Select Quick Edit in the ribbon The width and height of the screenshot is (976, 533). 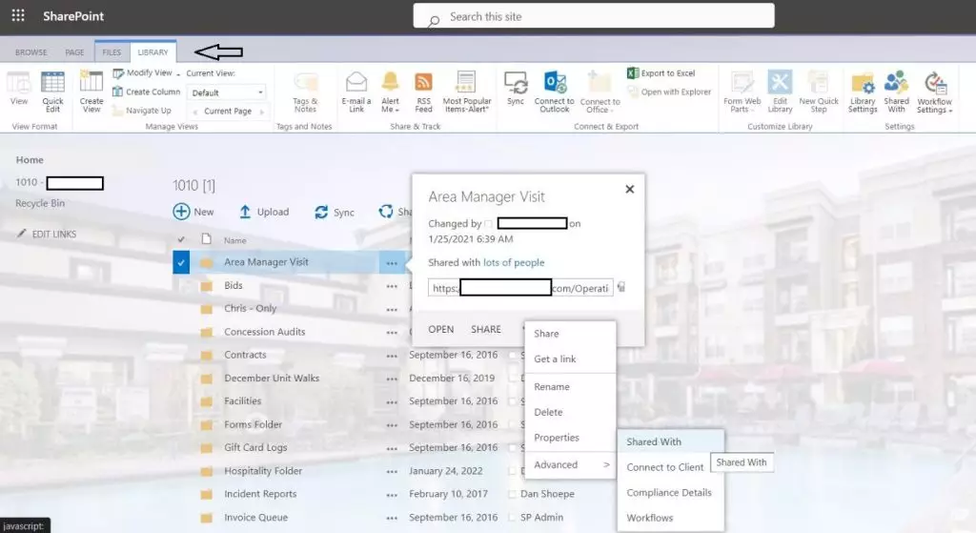[52, 83]
